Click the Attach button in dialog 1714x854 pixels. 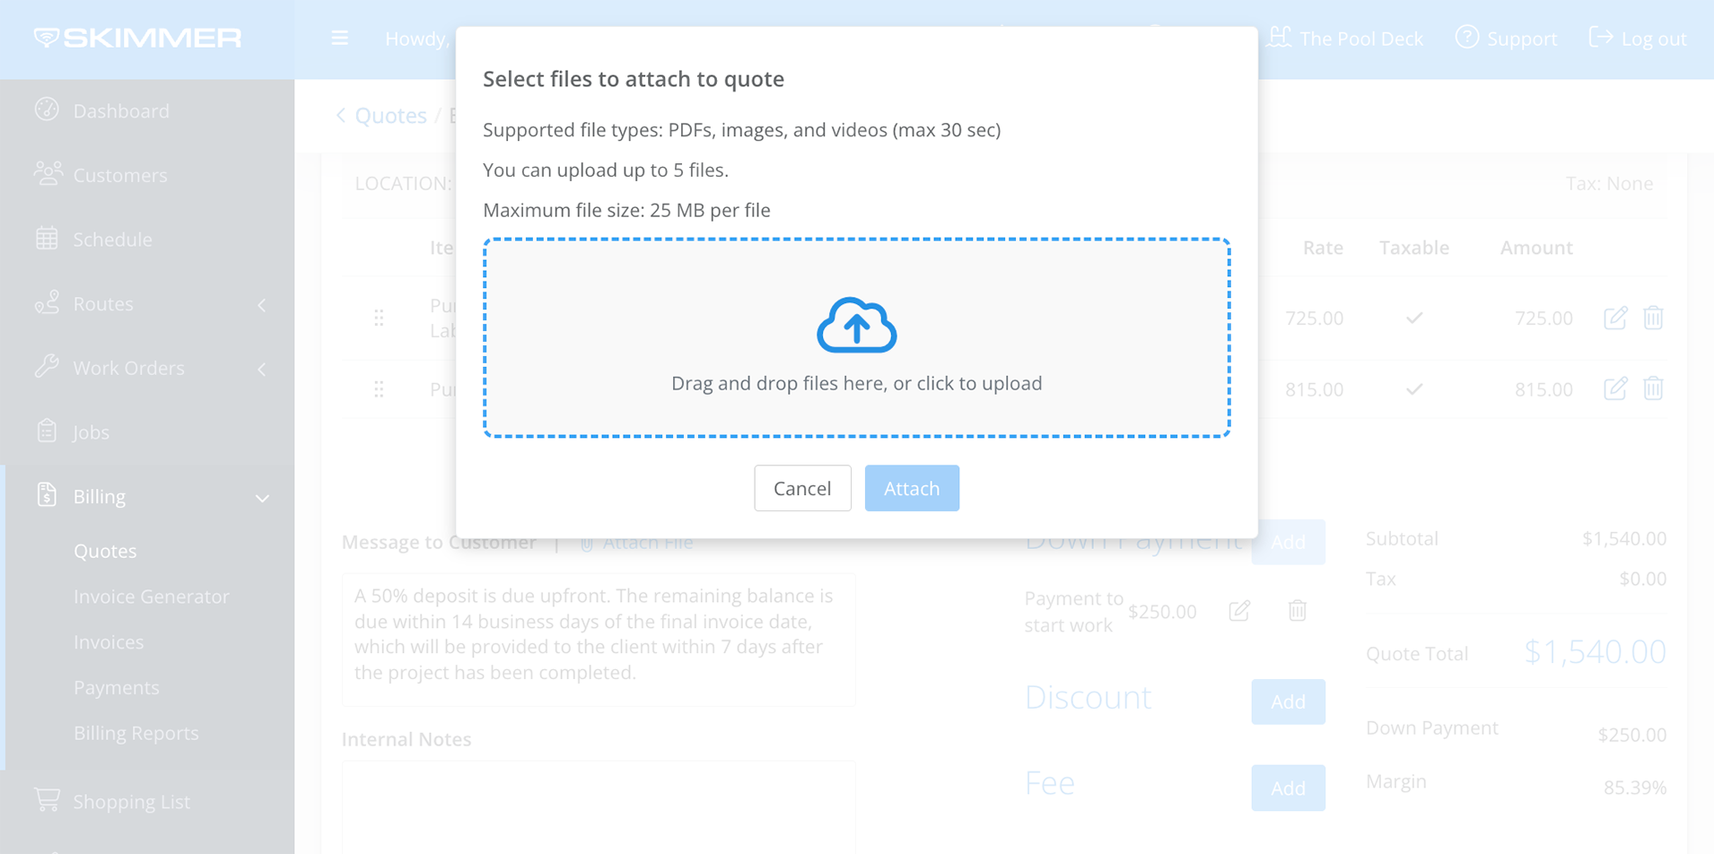pyautogui.click(x=912, y=488)
